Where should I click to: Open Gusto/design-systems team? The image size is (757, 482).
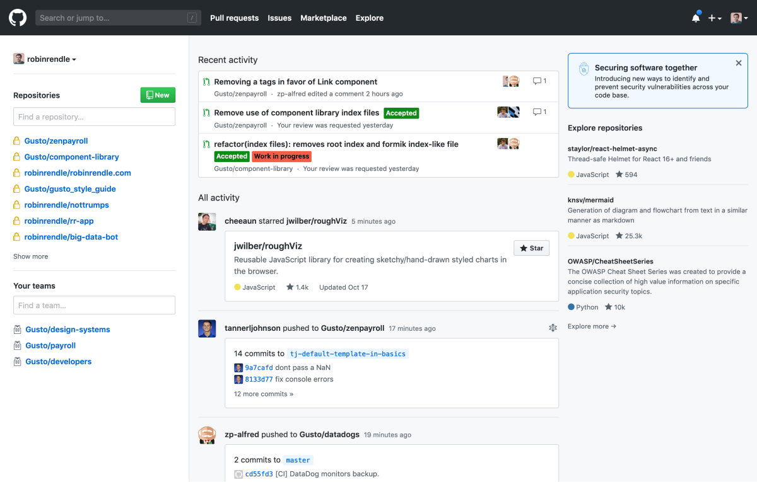(x=67, y=330)
